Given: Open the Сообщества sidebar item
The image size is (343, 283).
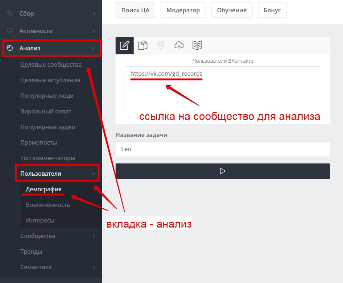Looking at the screenshot, I should tap(38, 236).
